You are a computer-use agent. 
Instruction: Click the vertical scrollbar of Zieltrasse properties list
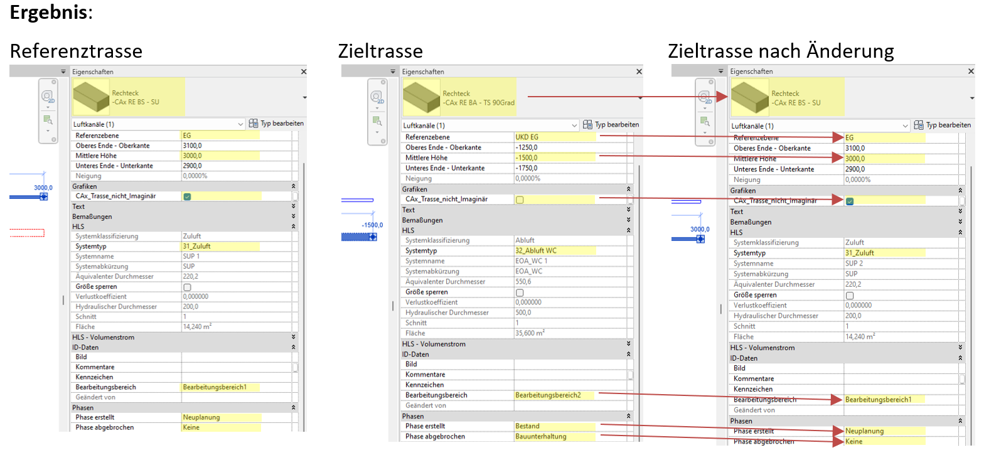[639, 251]
